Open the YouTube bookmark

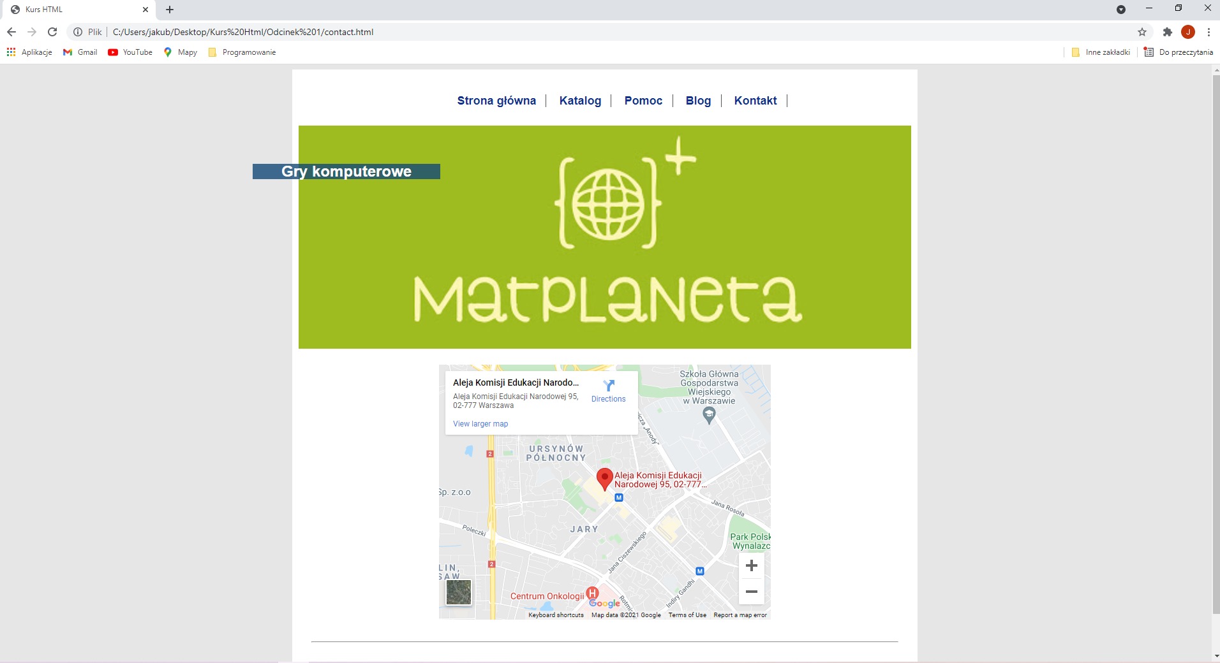(x=130, y=52)
